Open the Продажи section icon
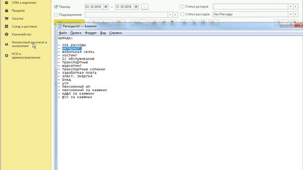Screen dimensions: 303x170 coord(7,10)
